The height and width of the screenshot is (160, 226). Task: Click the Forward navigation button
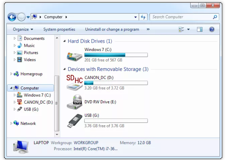21,17
